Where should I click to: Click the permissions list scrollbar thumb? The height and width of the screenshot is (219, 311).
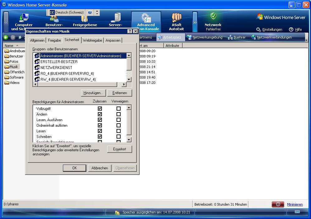(129, 122)
